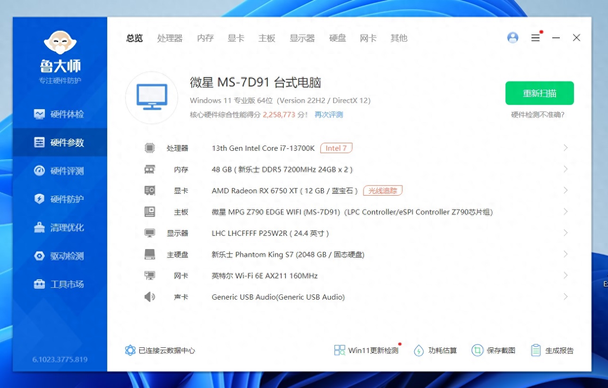
Task: Select 硬件参数 in the sidebar
Action: pos(60,142)
